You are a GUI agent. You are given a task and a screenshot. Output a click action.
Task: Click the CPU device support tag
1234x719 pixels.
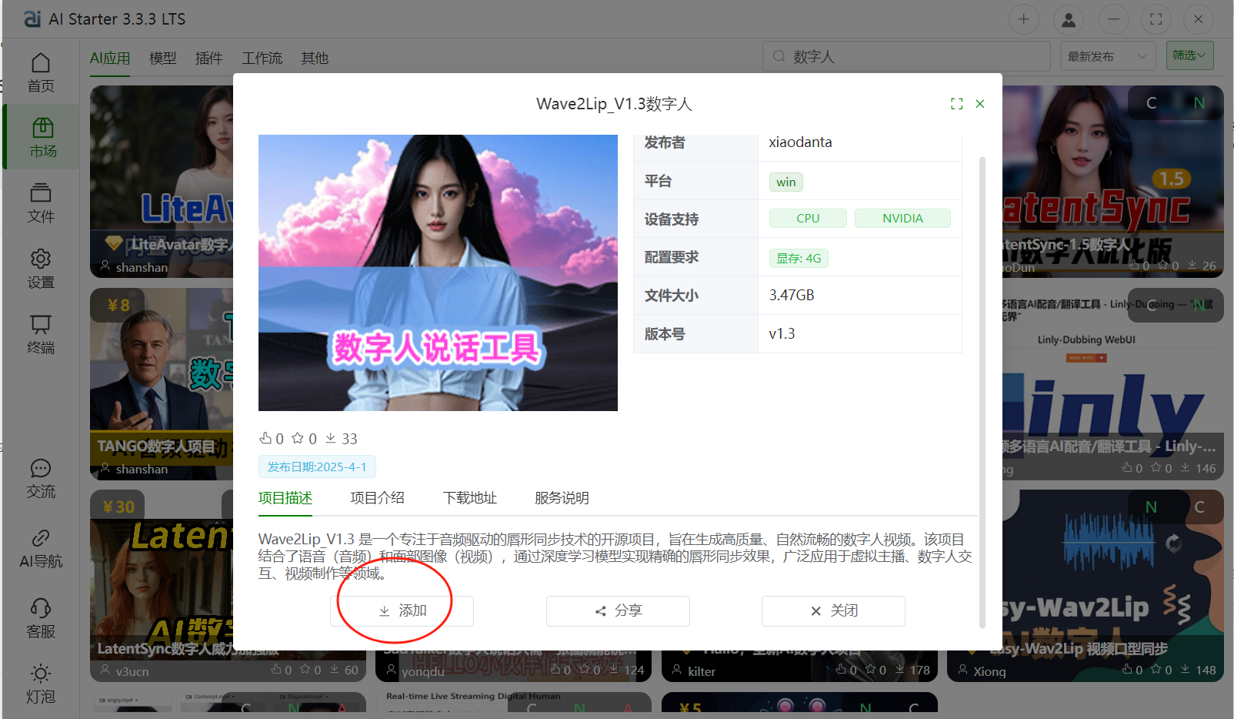808,219
